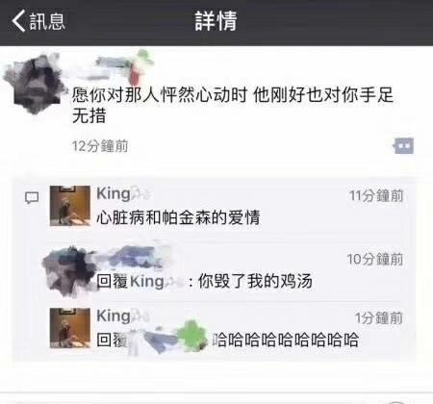Viewport: 433px width, 404px height.
Task: Open King's profile name in first comment
Action: click(x=114, y=193)
